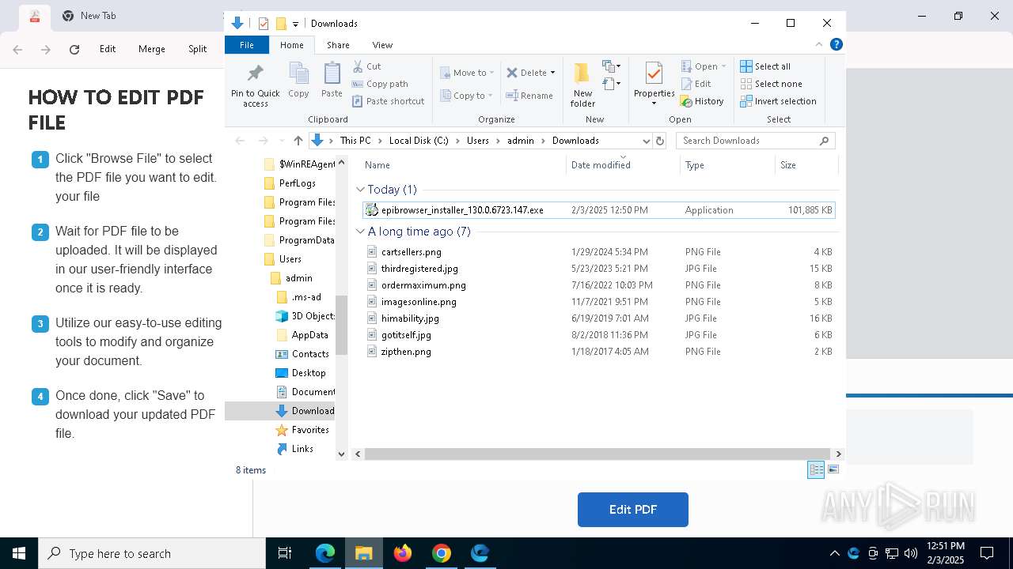Collapse the Today group
Viewport: 1013px width, 569px height.
(x=360, y=190)
